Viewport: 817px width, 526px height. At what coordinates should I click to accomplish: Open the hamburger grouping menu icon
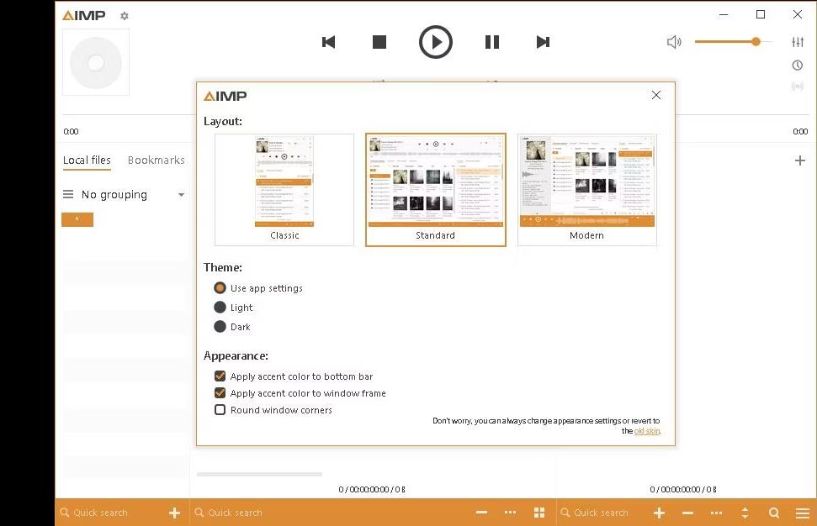(68, 195)
